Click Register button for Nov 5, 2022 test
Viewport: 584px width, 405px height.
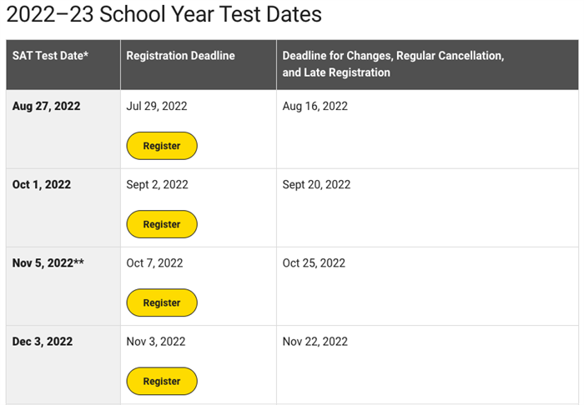(x=162, y=302)
